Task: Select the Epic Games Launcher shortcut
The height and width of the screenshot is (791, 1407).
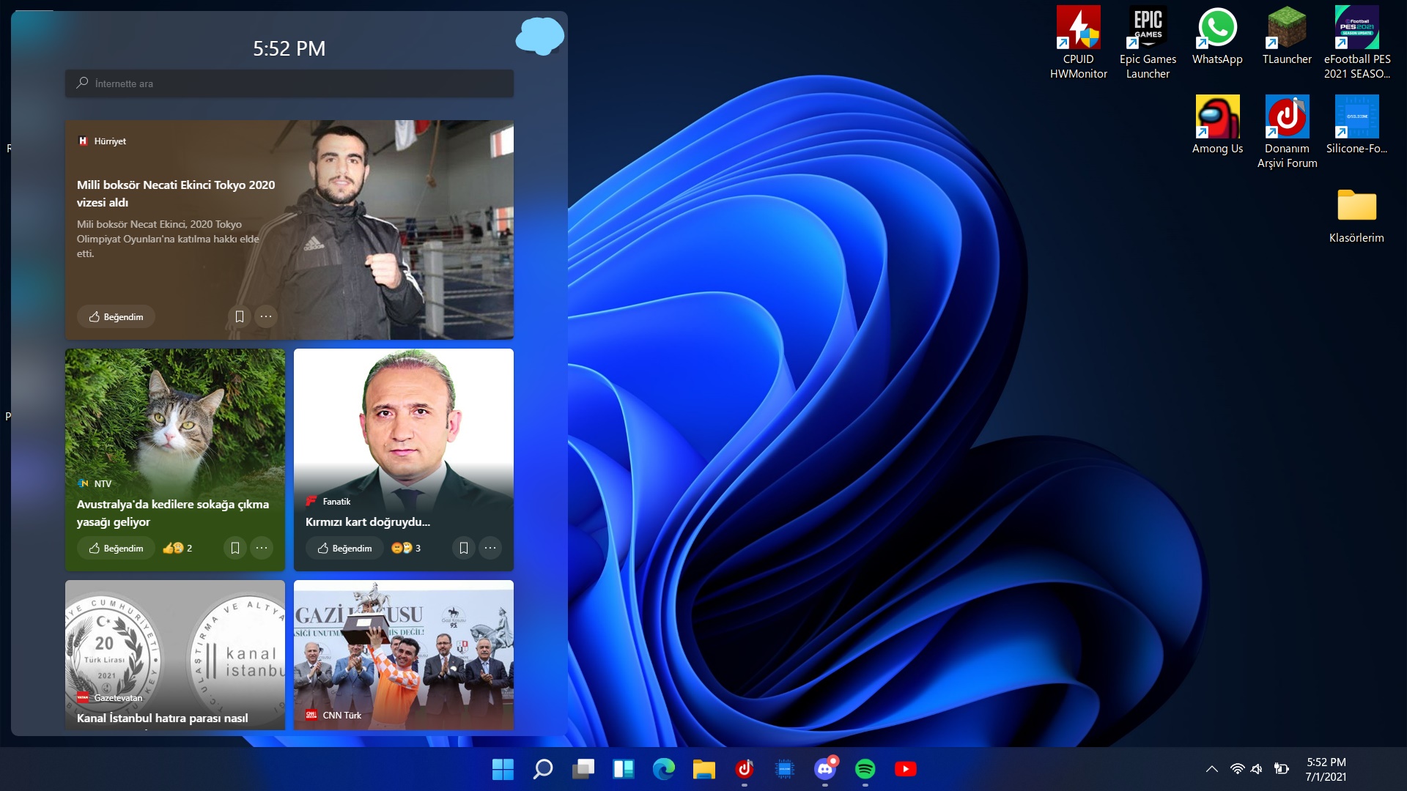Action: (x=1148, y=42)
